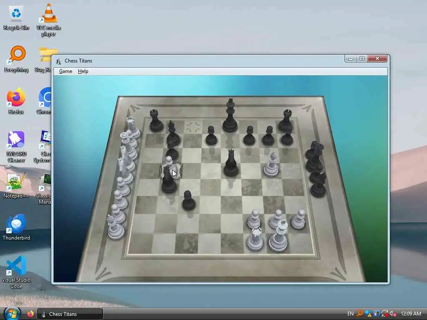Close the Chess Titans window
Image resolution: width=427 pixels, height=320 pixels.
[x=377, y=58]
